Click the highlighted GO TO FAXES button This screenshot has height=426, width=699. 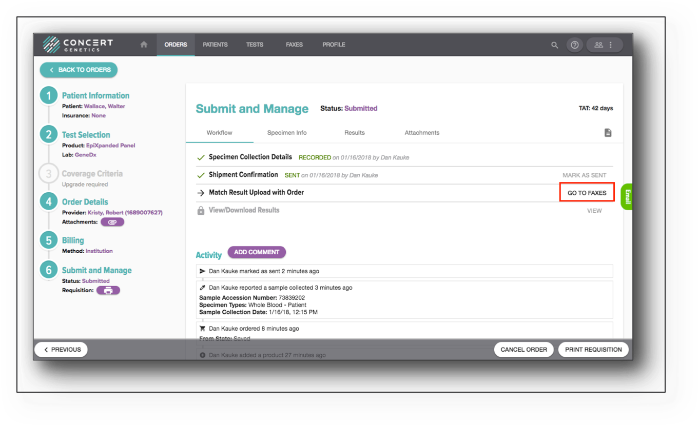587,192
